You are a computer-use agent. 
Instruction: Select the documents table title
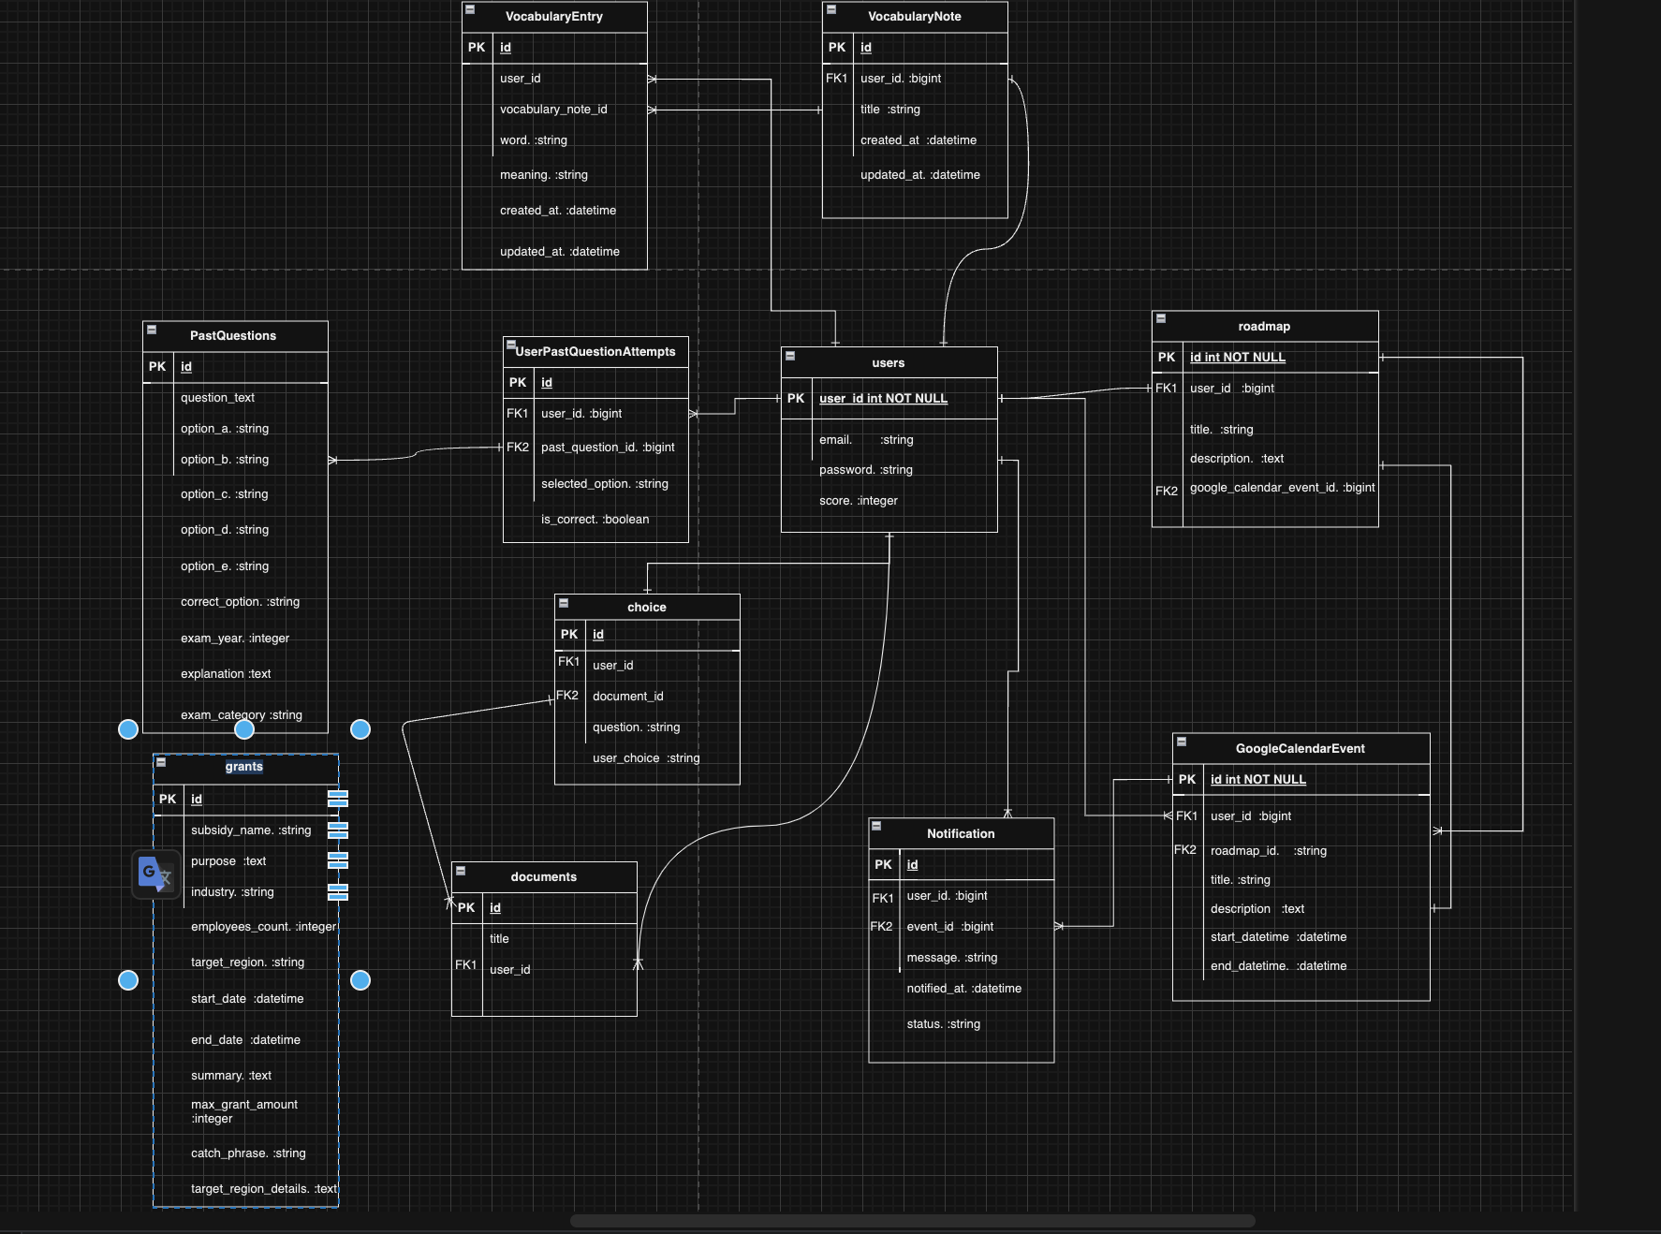pyautogui.click(x=543, y=877)
